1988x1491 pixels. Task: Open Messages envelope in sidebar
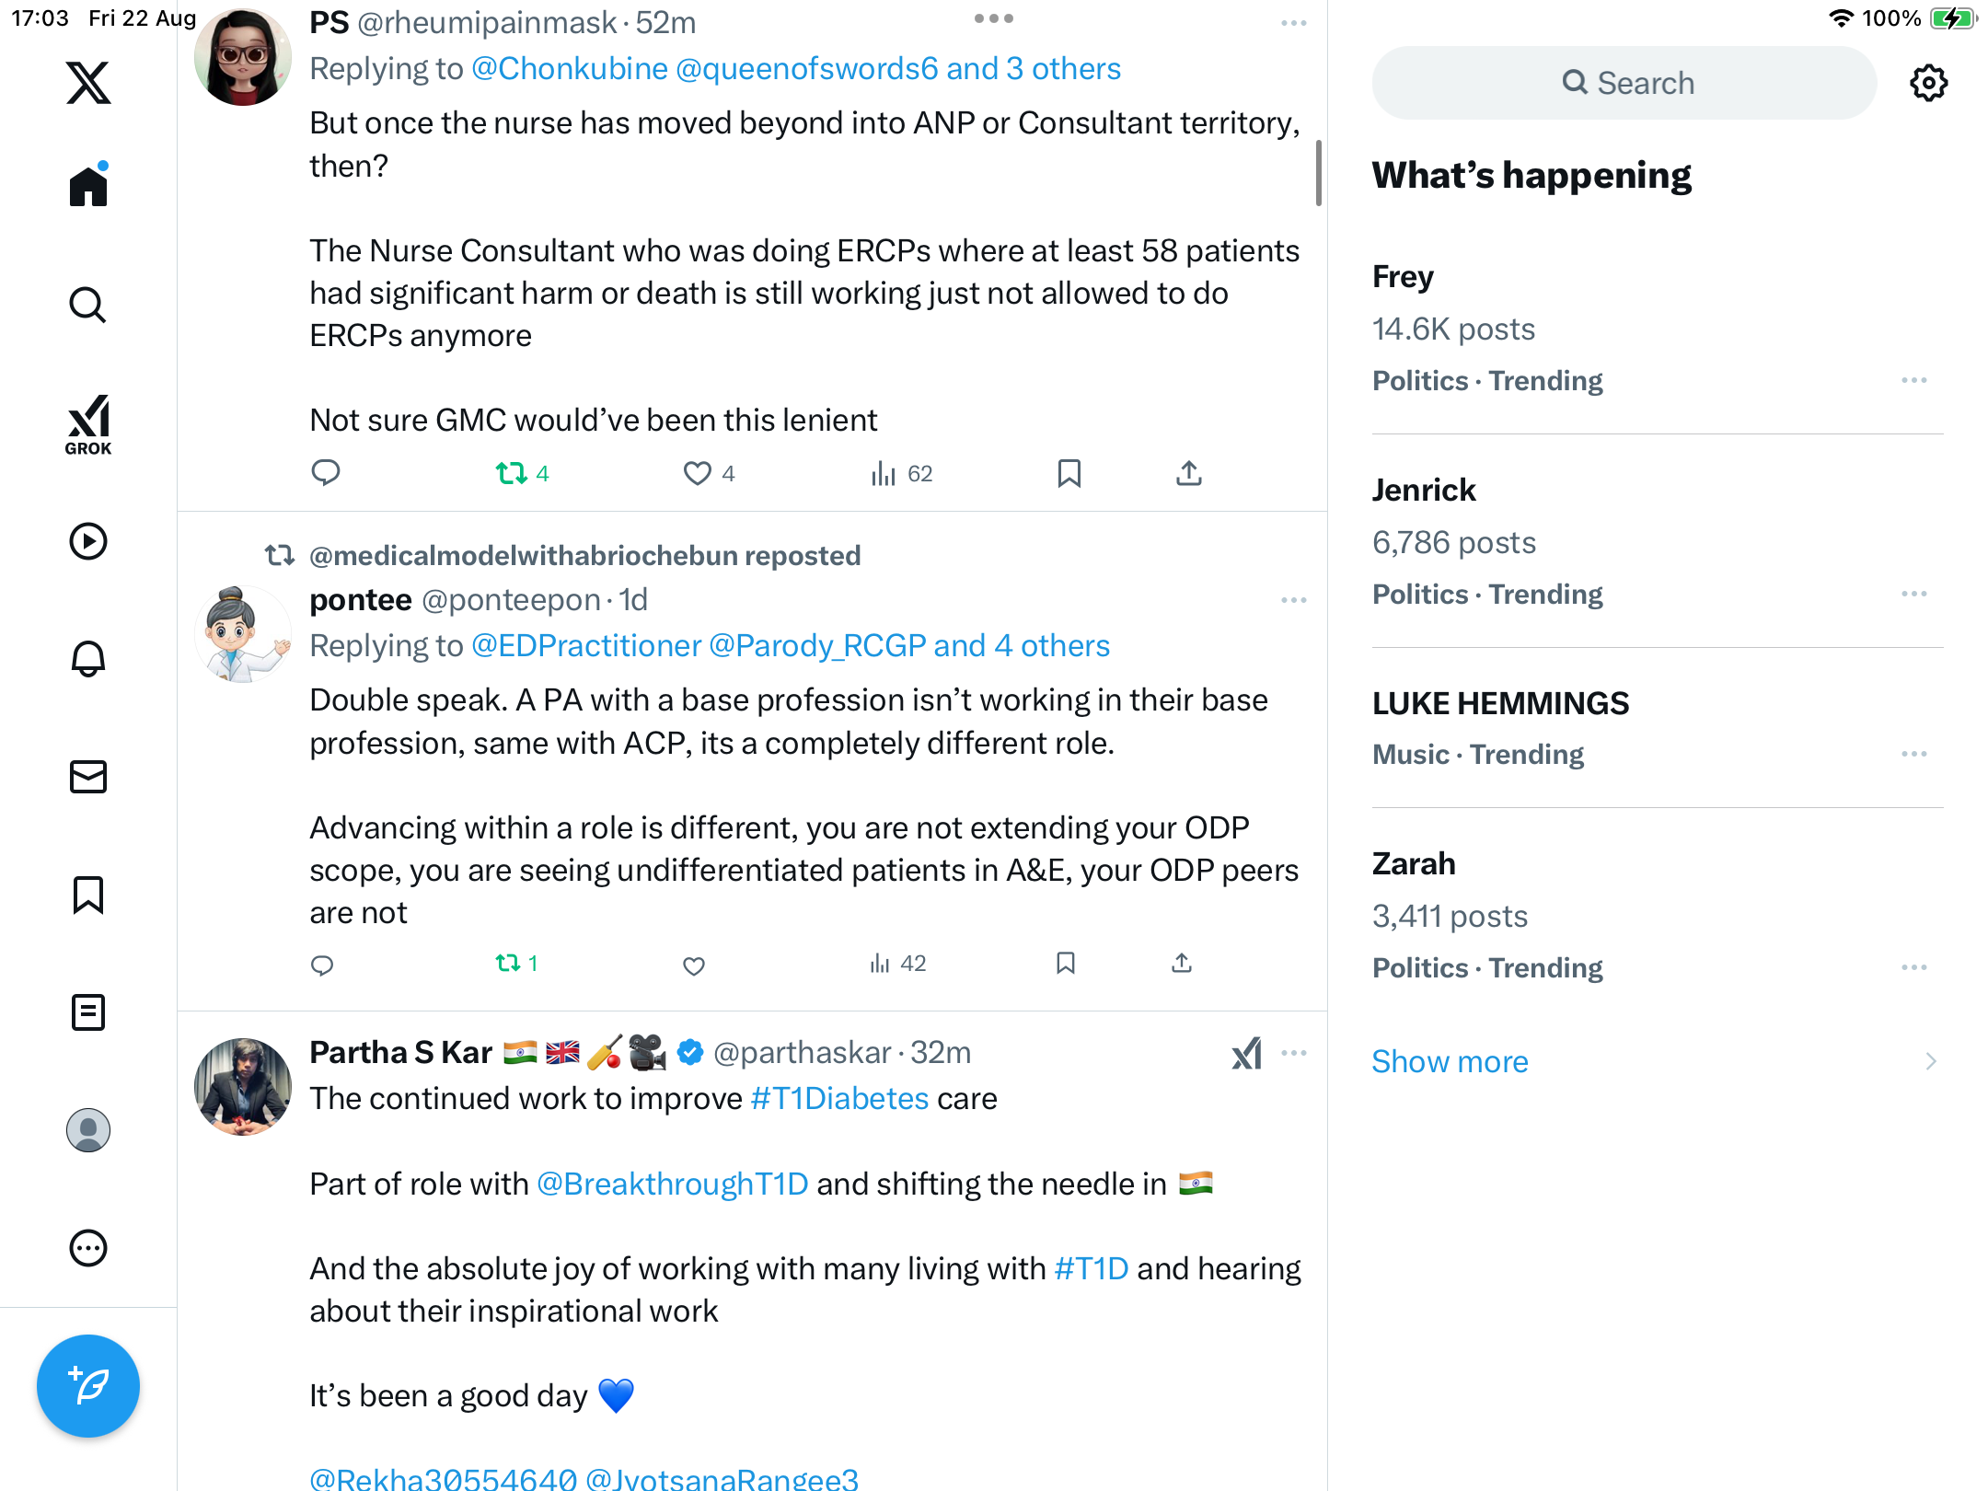coord(88,777)
